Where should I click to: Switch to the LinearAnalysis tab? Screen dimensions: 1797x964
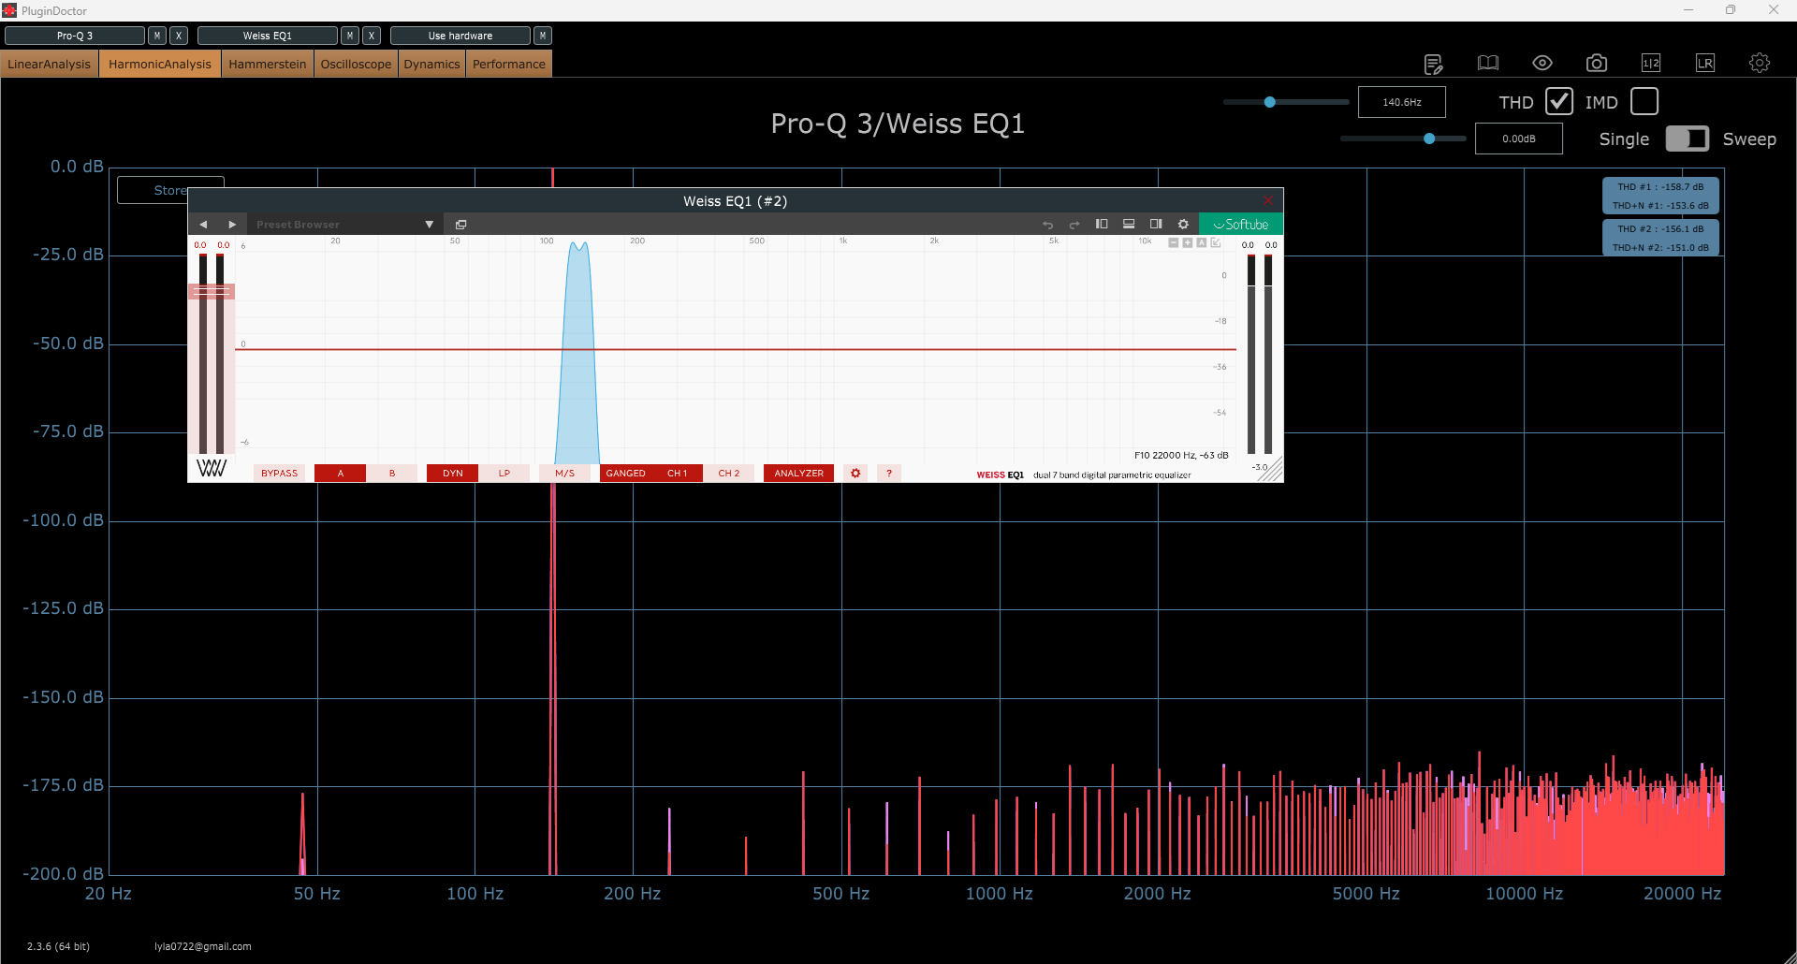[x=50, y=64]
